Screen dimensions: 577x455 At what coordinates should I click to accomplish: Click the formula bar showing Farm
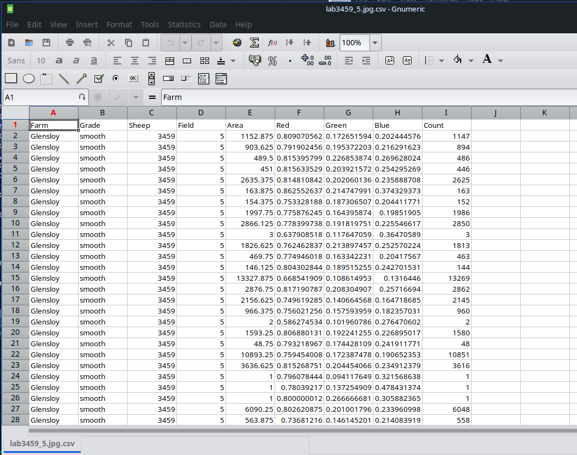pyautogui.click(x=369, y=97)
